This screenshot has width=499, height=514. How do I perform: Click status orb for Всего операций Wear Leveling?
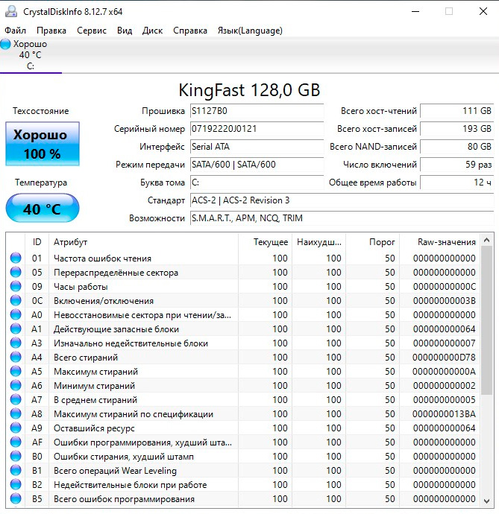point(16,471)
